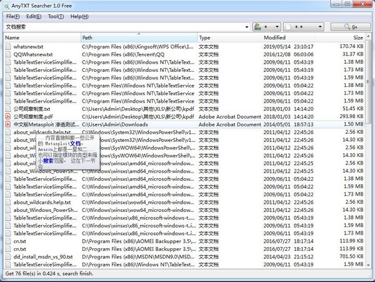The width and height of the screenshot is (375, 282).
Task: Click the PDF icon beside 公司规章制度.pdf
Action: pos(8,117)
